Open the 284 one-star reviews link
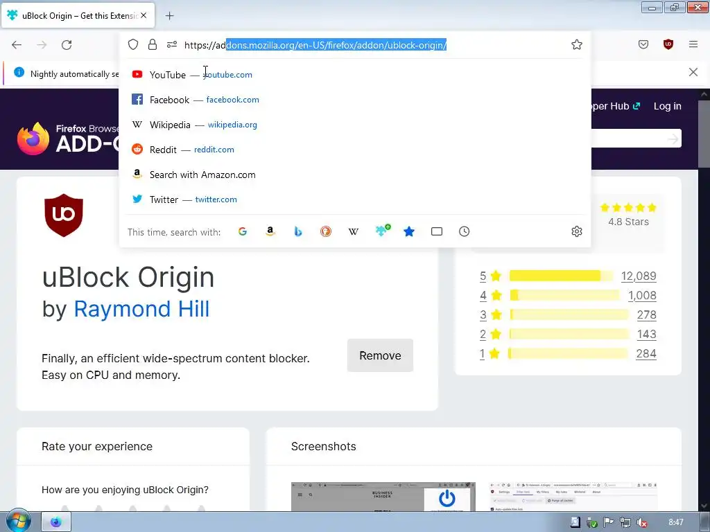This screenshot has height=532, width=710. click(646, 354)
